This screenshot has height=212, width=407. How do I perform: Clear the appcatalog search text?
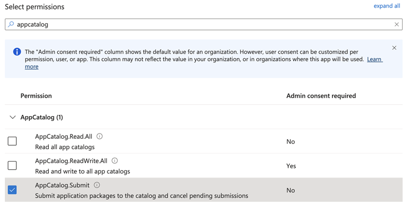(x=397, y=24)
